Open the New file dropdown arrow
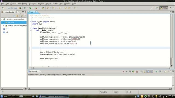Screen dimensions: 175x98 [6, 8]
